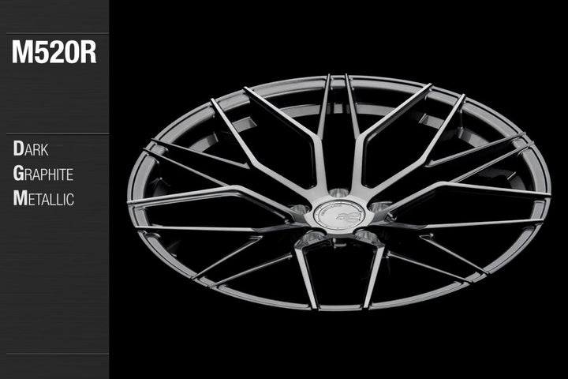Click the wheel center cap logo
The image size is (568, 379).
[x=338, y=216]
